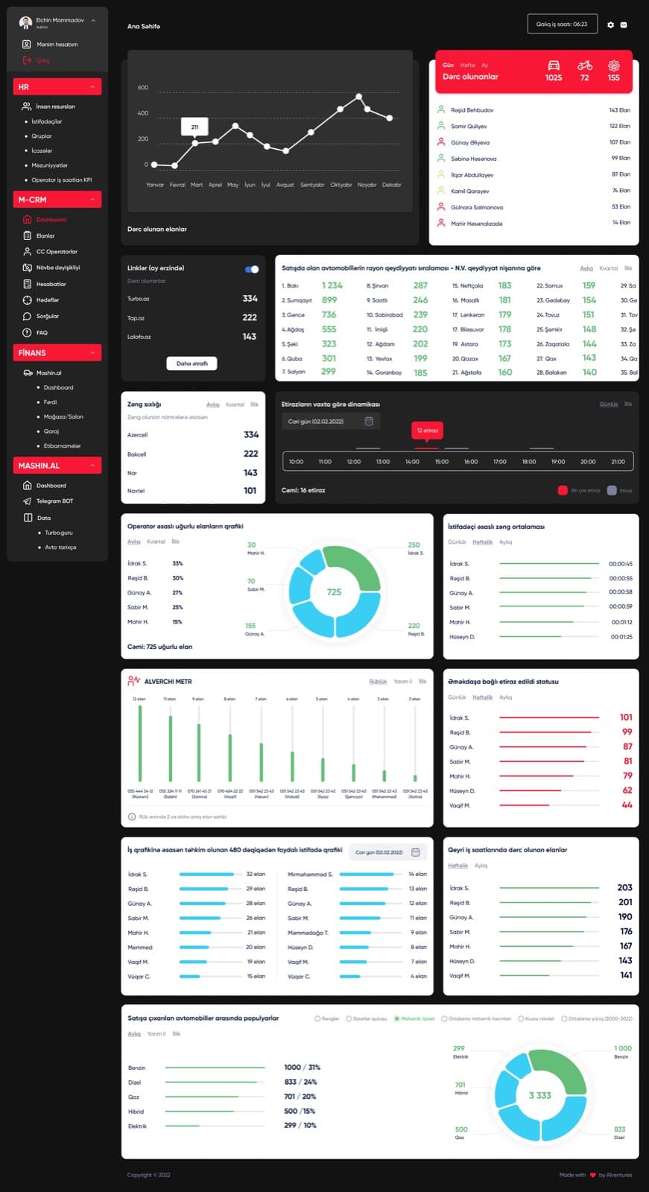Image resolution: width=649 pixels, height=1192 pixels.
Task: Click the Elanlar clipboard icon
Action: click(27, 235)
